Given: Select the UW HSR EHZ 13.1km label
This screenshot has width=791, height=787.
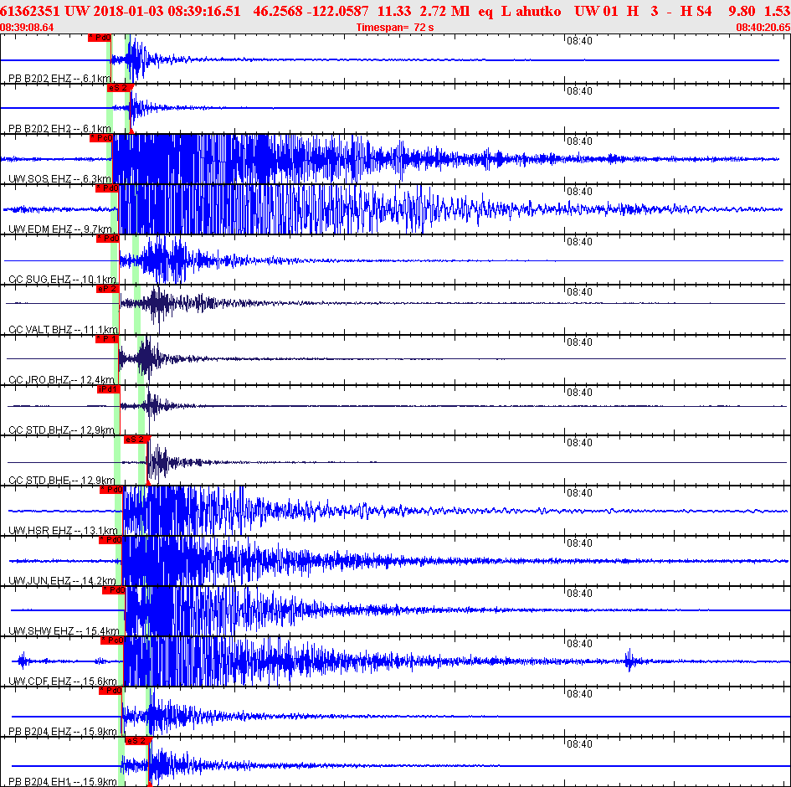Looking at the screenshot, I should click(63, 531).
